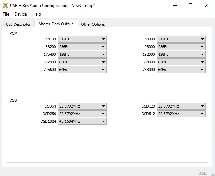This screenshot has height=176, width=215.
Task: Open the Device menu
Action: (x=21, y=14)
